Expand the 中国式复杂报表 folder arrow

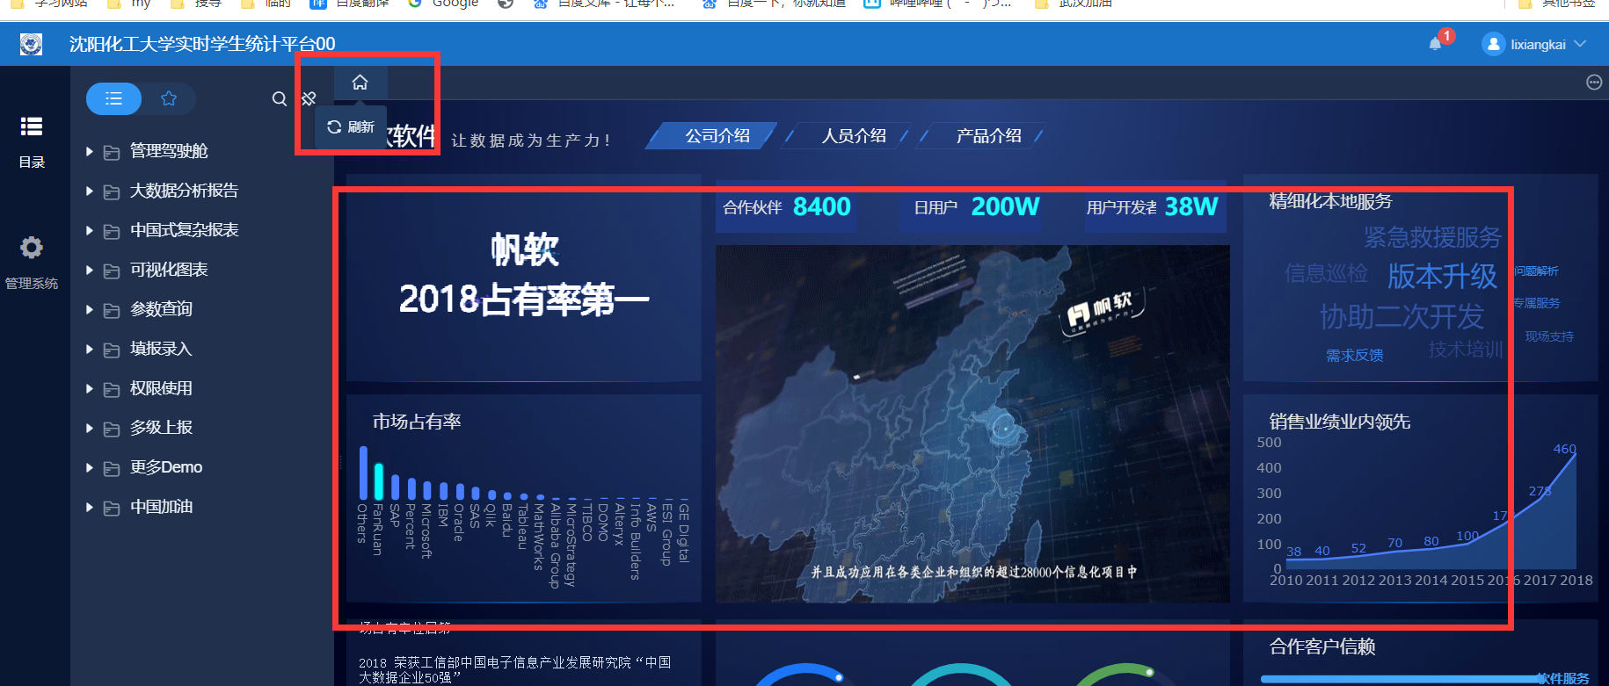click(90, 230)
